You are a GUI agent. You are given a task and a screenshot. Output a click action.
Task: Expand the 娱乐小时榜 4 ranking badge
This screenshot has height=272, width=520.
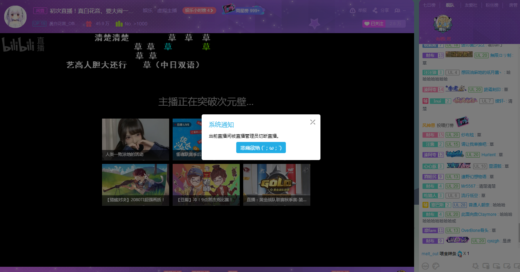tap(199, 10)
